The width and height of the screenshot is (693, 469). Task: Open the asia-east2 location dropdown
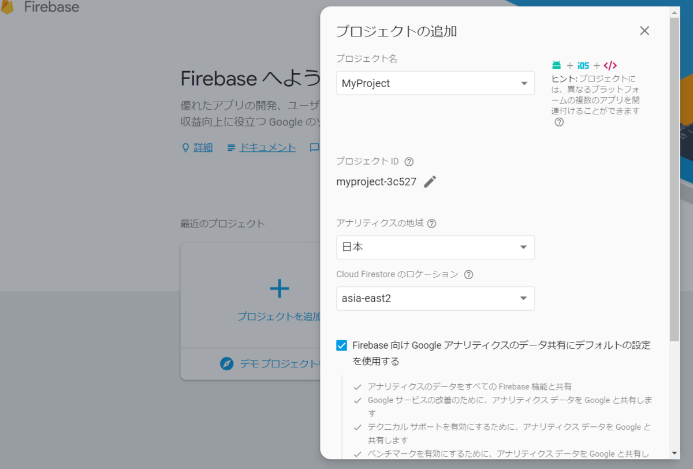[x=435, y=299]
